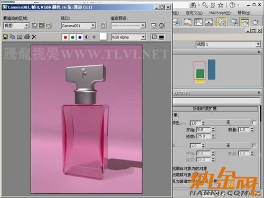
Task: Toggle monochrome display button
Action: [94, 37]
